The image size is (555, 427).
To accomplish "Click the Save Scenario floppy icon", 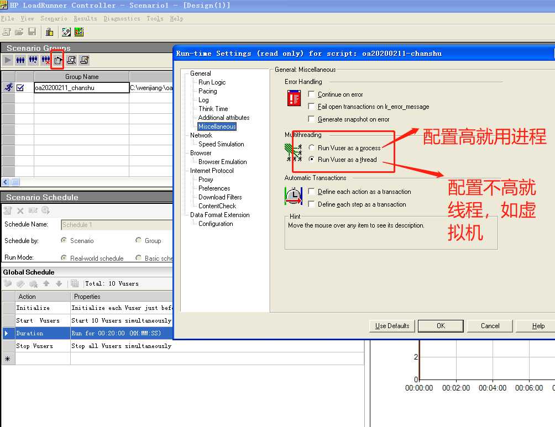I will point(32,32).
